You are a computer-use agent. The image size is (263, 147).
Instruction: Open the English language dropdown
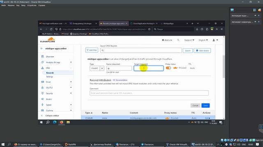pos(203,40)
